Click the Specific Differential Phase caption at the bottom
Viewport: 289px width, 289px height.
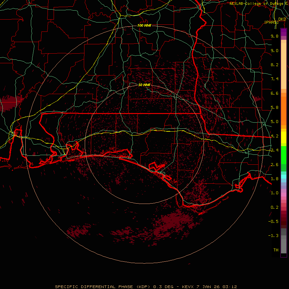pos(146,287)
